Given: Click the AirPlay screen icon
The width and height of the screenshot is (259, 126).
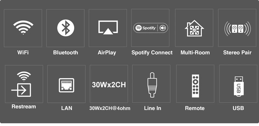Looking at the screenshot, I should pos(108,28).
